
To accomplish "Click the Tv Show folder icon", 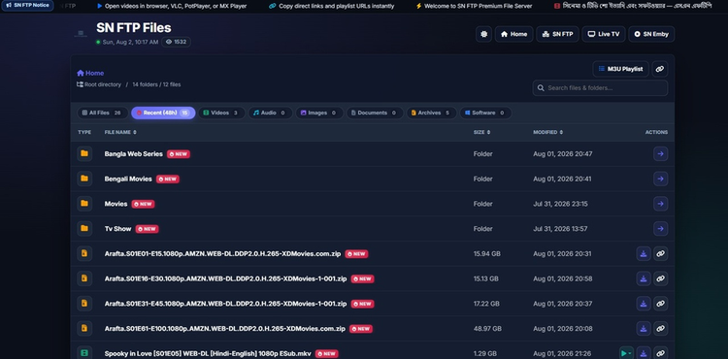I will coord(84,229).
